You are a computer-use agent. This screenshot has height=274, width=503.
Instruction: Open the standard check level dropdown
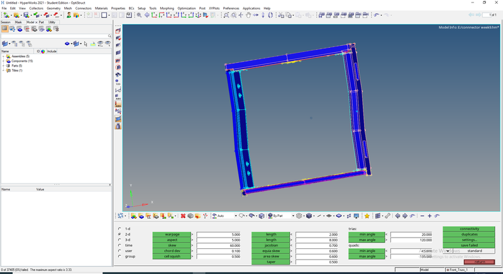[x=448, y=251]
